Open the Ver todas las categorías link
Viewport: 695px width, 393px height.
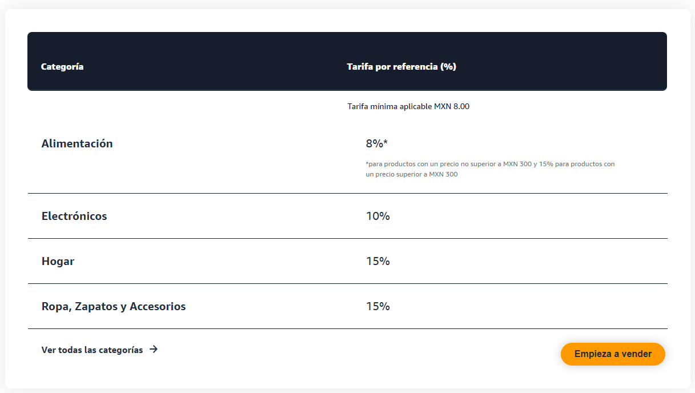(x=93, y=350)
